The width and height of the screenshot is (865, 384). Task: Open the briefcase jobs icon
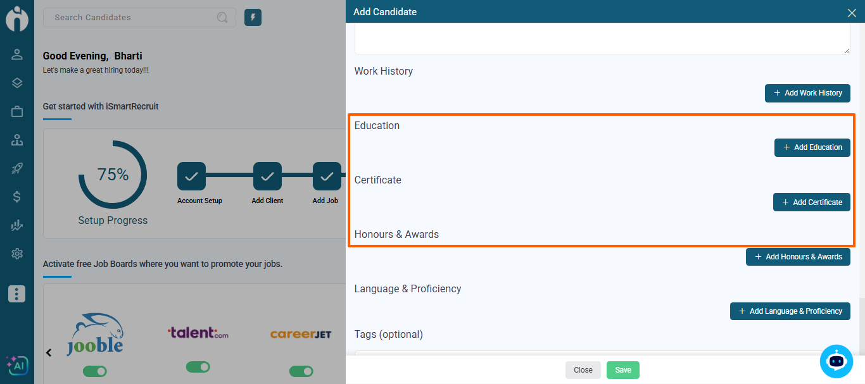[x=17, y=111]
